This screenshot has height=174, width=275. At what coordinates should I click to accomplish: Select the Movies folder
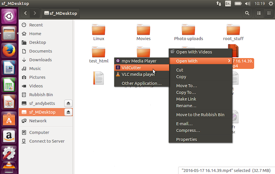tap(144, 32)
